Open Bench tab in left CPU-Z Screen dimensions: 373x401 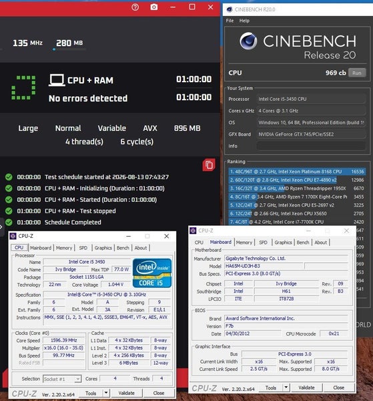pos(123,248)
